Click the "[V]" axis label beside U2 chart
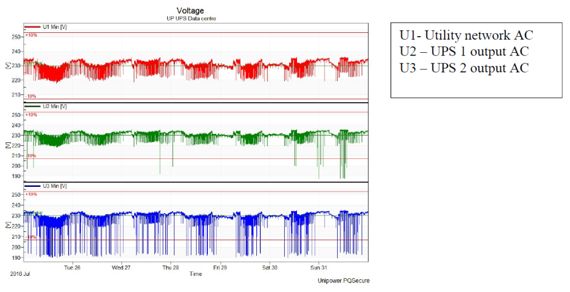Image resolution: width=570 pixels, height=292 pixels. 8,145
